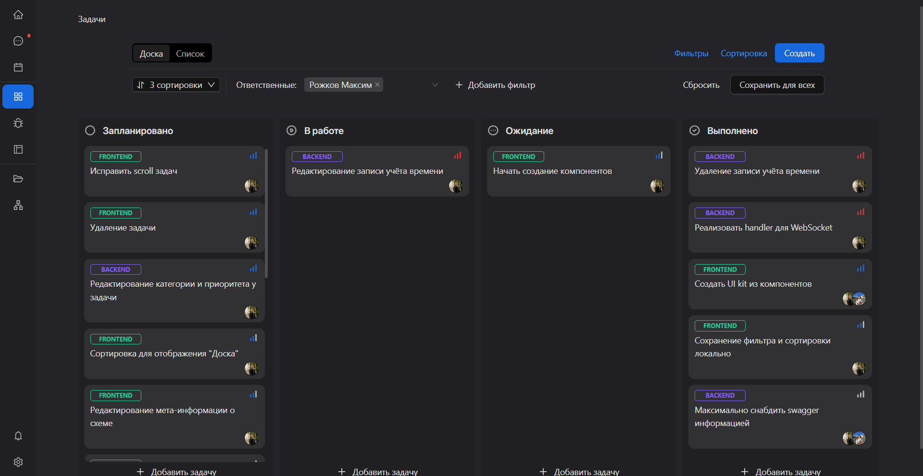This screenshot has height=476, width=923.
Task: Click the Запланировано column status circle
Action: (90, 131)
